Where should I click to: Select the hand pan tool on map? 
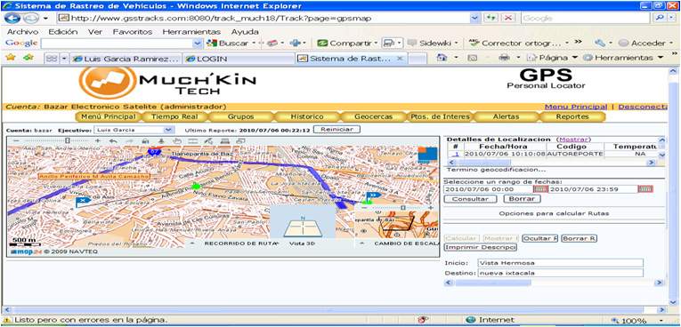click(177, 141)
